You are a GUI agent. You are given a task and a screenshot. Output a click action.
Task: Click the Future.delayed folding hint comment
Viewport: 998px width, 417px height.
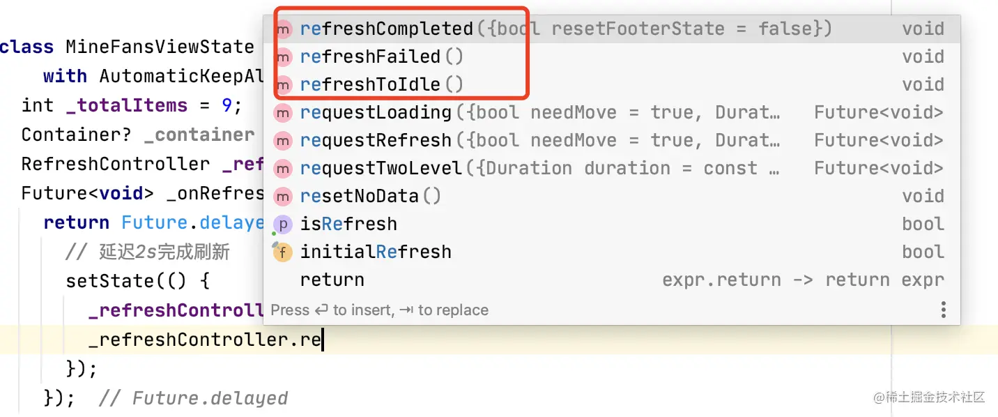[193, 398]
